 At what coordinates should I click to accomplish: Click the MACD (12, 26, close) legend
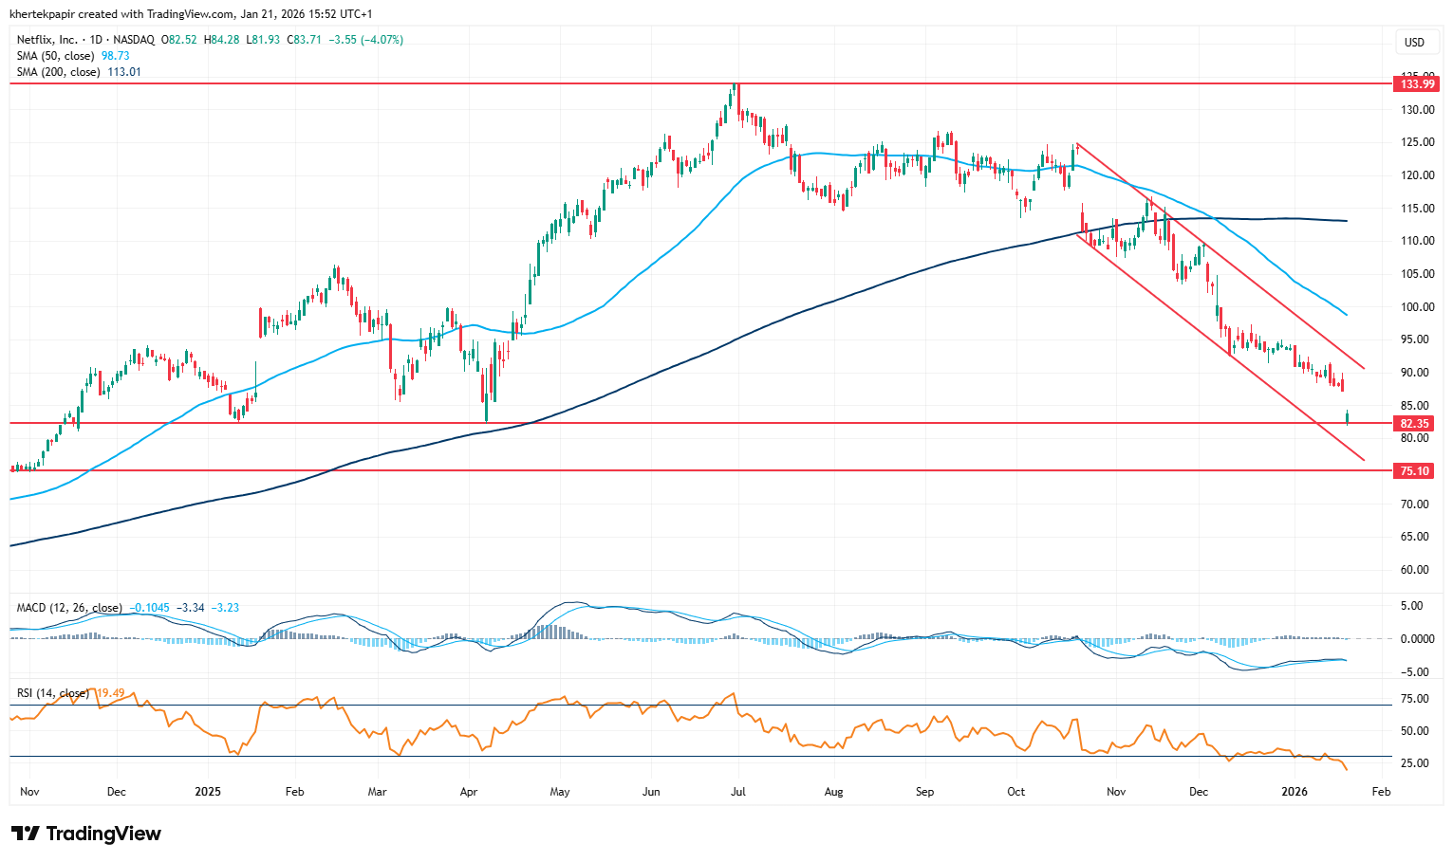tap(69, 608)
